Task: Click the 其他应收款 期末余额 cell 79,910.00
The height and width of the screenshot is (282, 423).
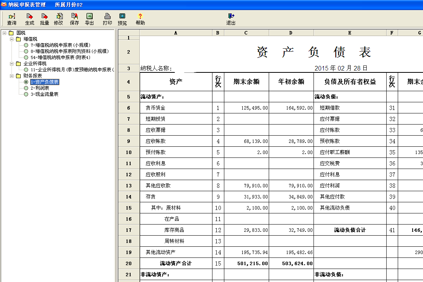Action: [246, 185]
